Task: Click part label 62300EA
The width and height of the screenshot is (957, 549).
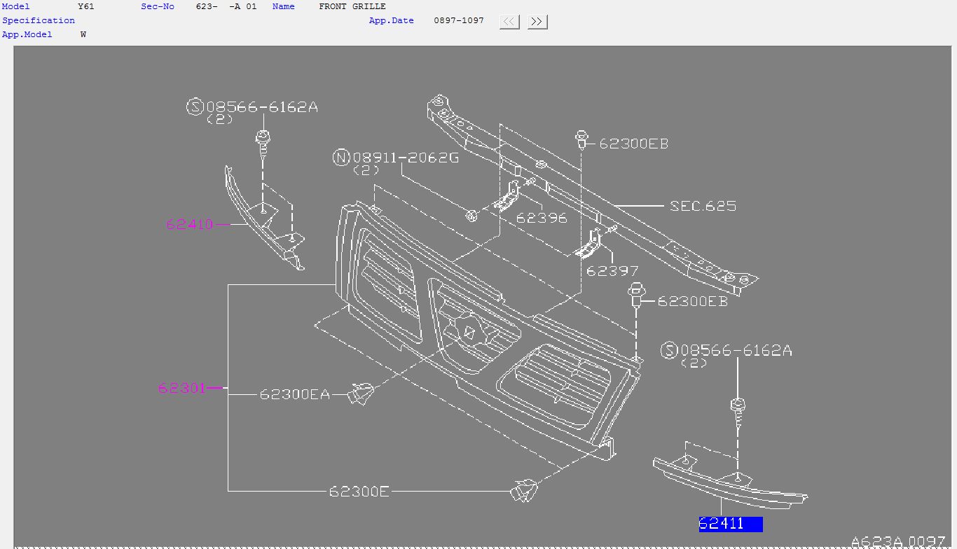Action: click(x=294, y=394)
